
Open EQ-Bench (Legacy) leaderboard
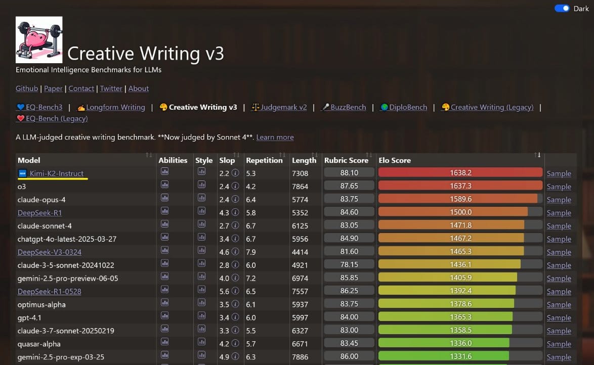point(52,118)
